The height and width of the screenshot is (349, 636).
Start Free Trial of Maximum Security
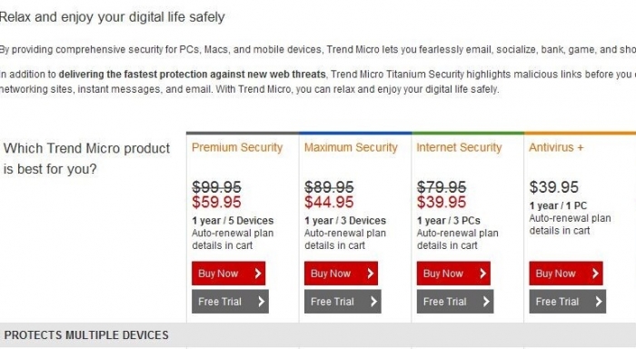point(343,302)
